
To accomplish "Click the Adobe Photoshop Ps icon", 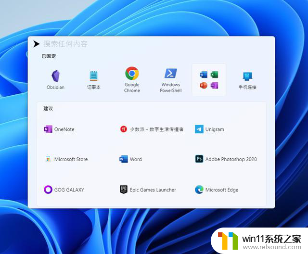I will 199,159.
